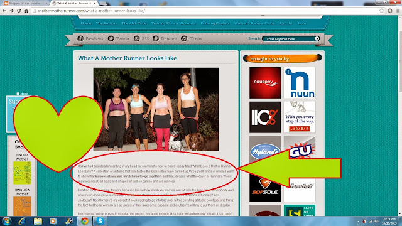Open File Explorer folder in taskbar
The height and width of the screenshot is (226, 402).
pyautogui.click(x=38, y=221)
